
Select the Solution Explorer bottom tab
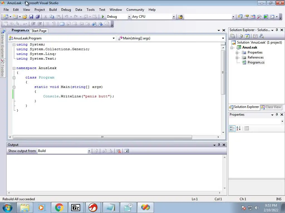click(x=244, y=107)
